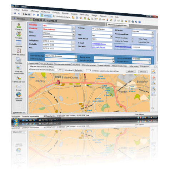This screenshot has width=170, height=175.
Task: Toggle the Abonné Newsletter checkbox
Action: coord(132,38)
